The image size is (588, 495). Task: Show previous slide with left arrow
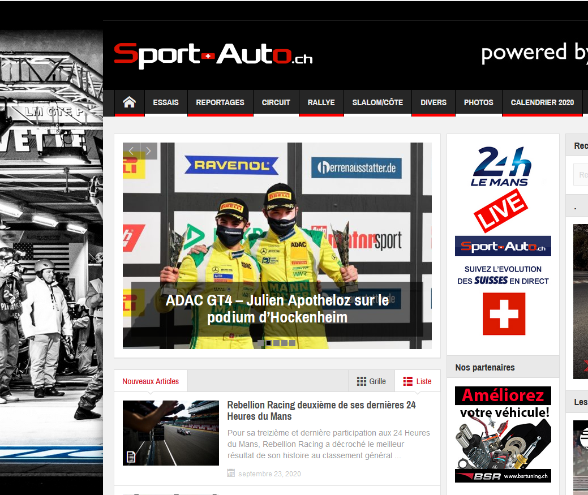131,151
